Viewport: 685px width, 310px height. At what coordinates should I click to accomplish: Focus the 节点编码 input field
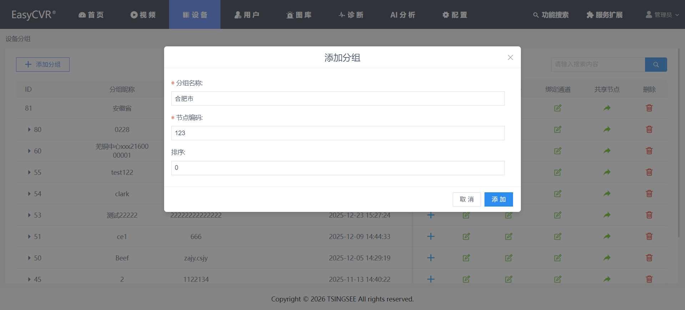click(338, 133)
